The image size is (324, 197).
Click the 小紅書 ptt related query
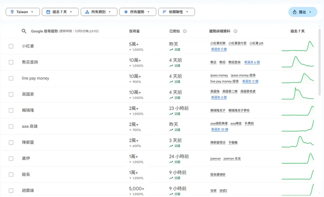pos(256,43)
